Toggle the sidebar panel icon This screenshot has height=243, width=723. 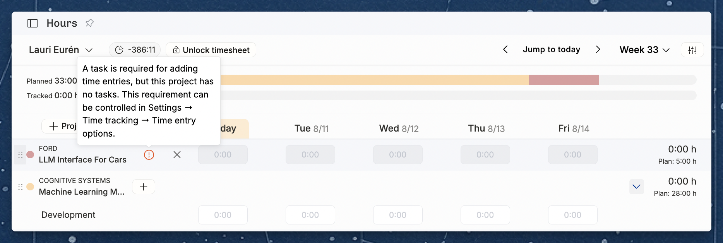point(33,23)
